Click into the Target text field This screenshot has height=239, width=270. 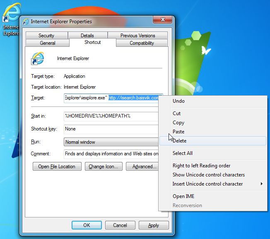pyautogui.click(x=111, y=98)
